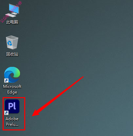133x136 pixels.
Task: Click the tail end of the red arrow
Action: coord(83,77)
